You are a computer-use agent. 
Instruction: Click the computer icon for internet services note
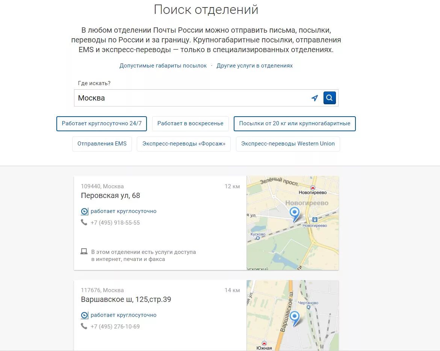(x=84, y=251)
